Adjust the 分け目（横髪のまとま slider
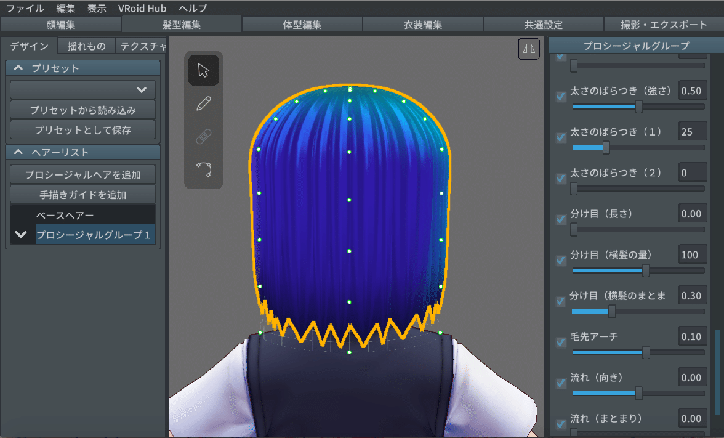The height and width of the screenshot is (438, 724). [638, 312]
